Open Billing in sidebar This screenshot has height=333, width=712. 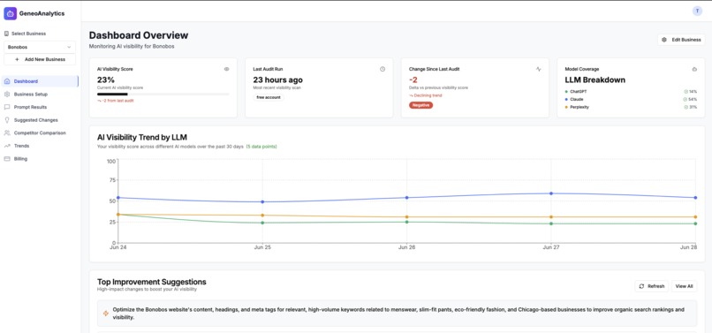click(40, 159)
